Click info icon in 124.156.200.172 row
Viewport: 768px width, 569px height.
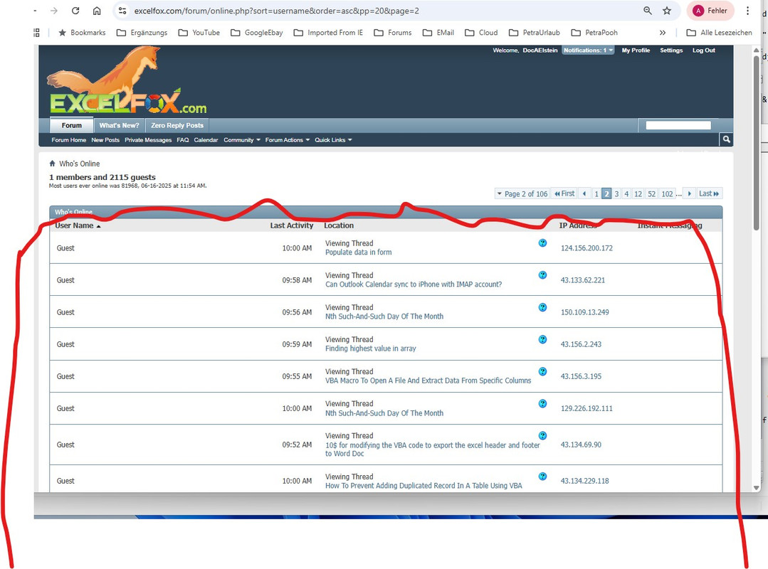[x=542, y=243]
